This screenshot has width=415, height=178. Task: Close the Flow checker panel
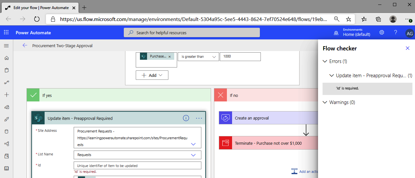[408, 48]
